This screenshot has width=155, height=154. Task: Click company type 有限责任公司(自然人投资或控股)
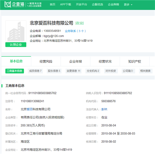(x=42, y=117)
